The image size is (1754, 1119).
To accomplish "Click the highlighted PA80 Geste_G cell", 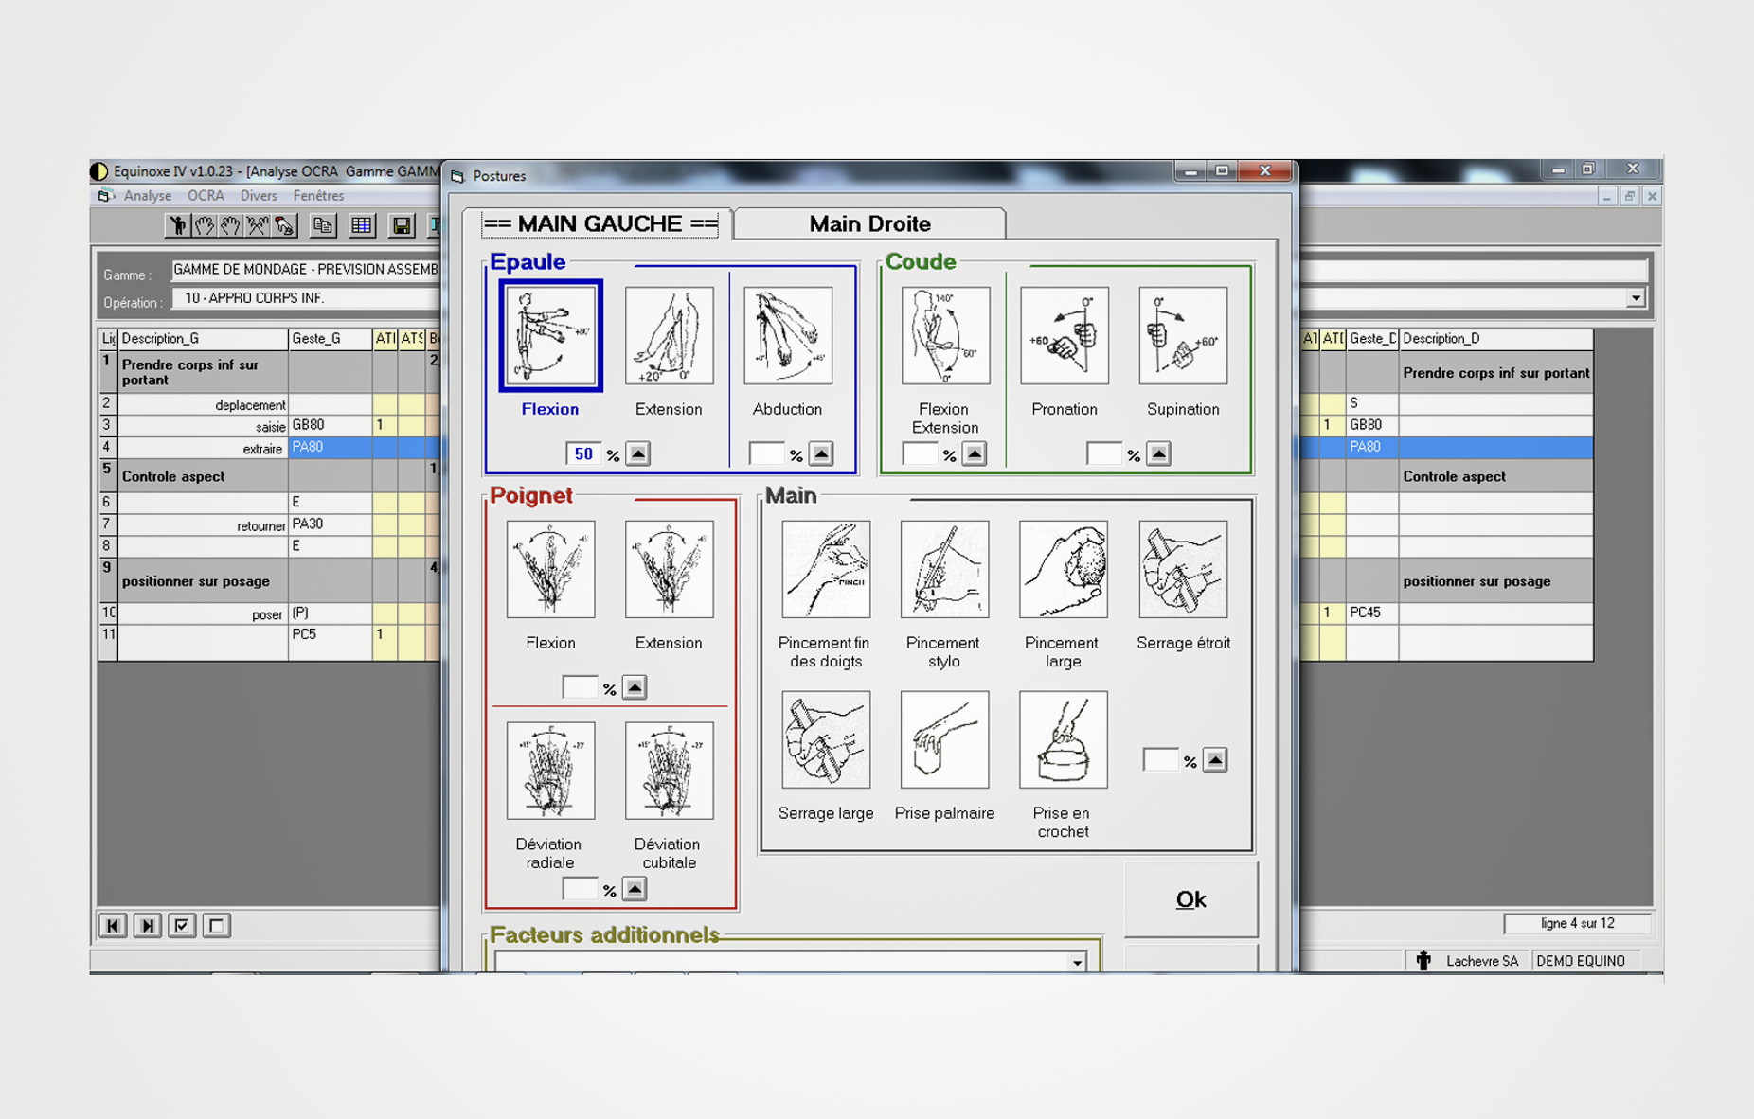I will click(330, 447).
